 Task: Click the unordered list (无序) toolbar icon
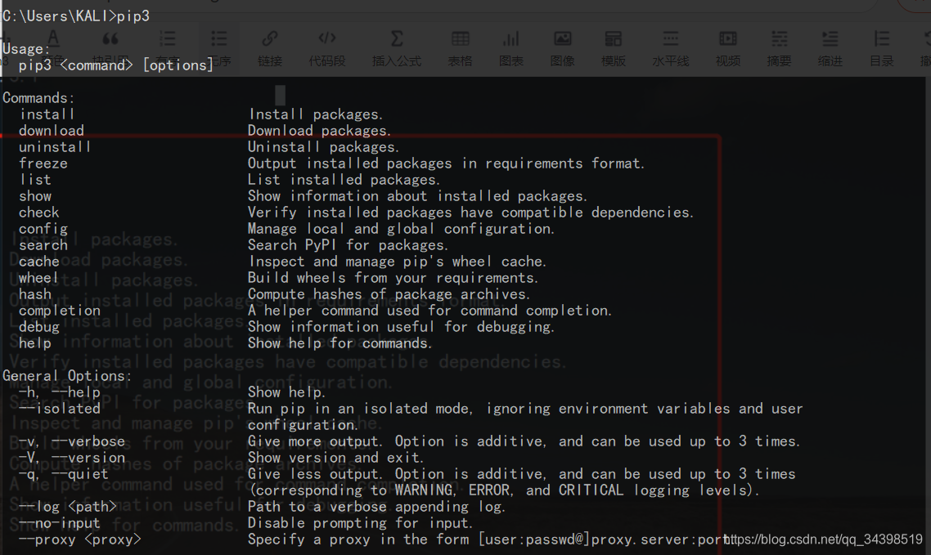tap(219, 39)
